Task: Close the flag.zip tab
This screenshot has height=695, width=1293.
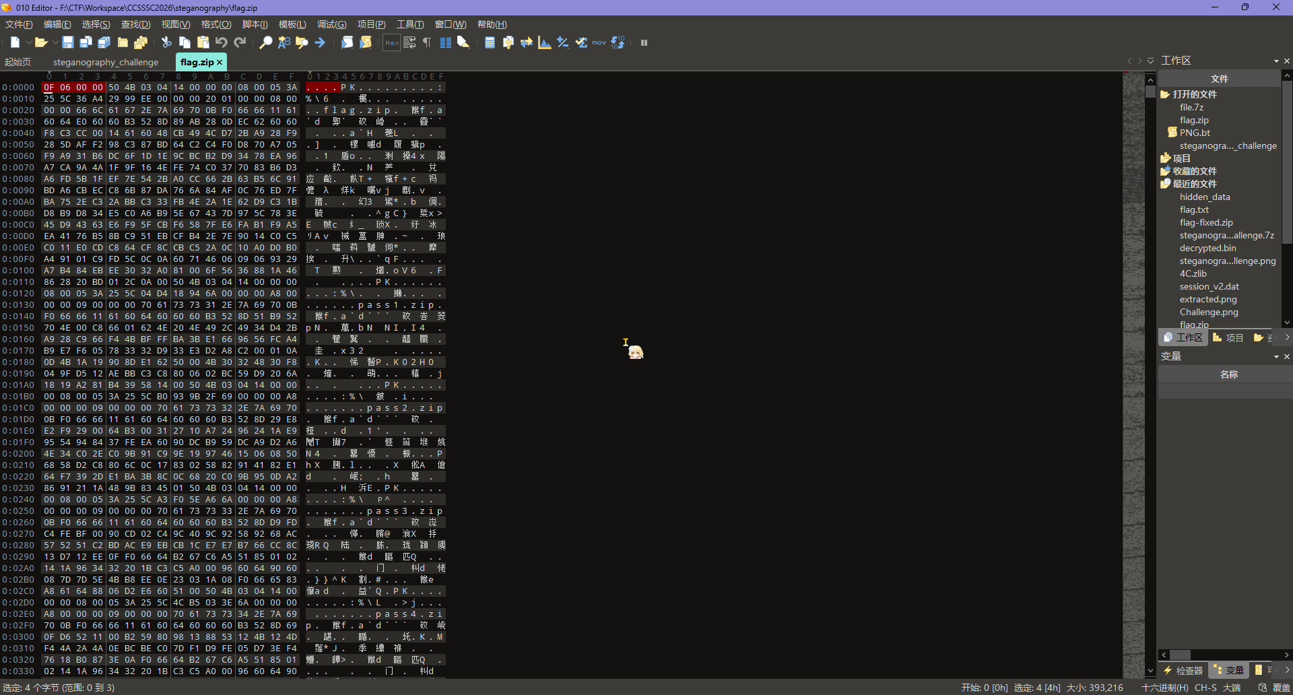Action: tap(220, 62)
